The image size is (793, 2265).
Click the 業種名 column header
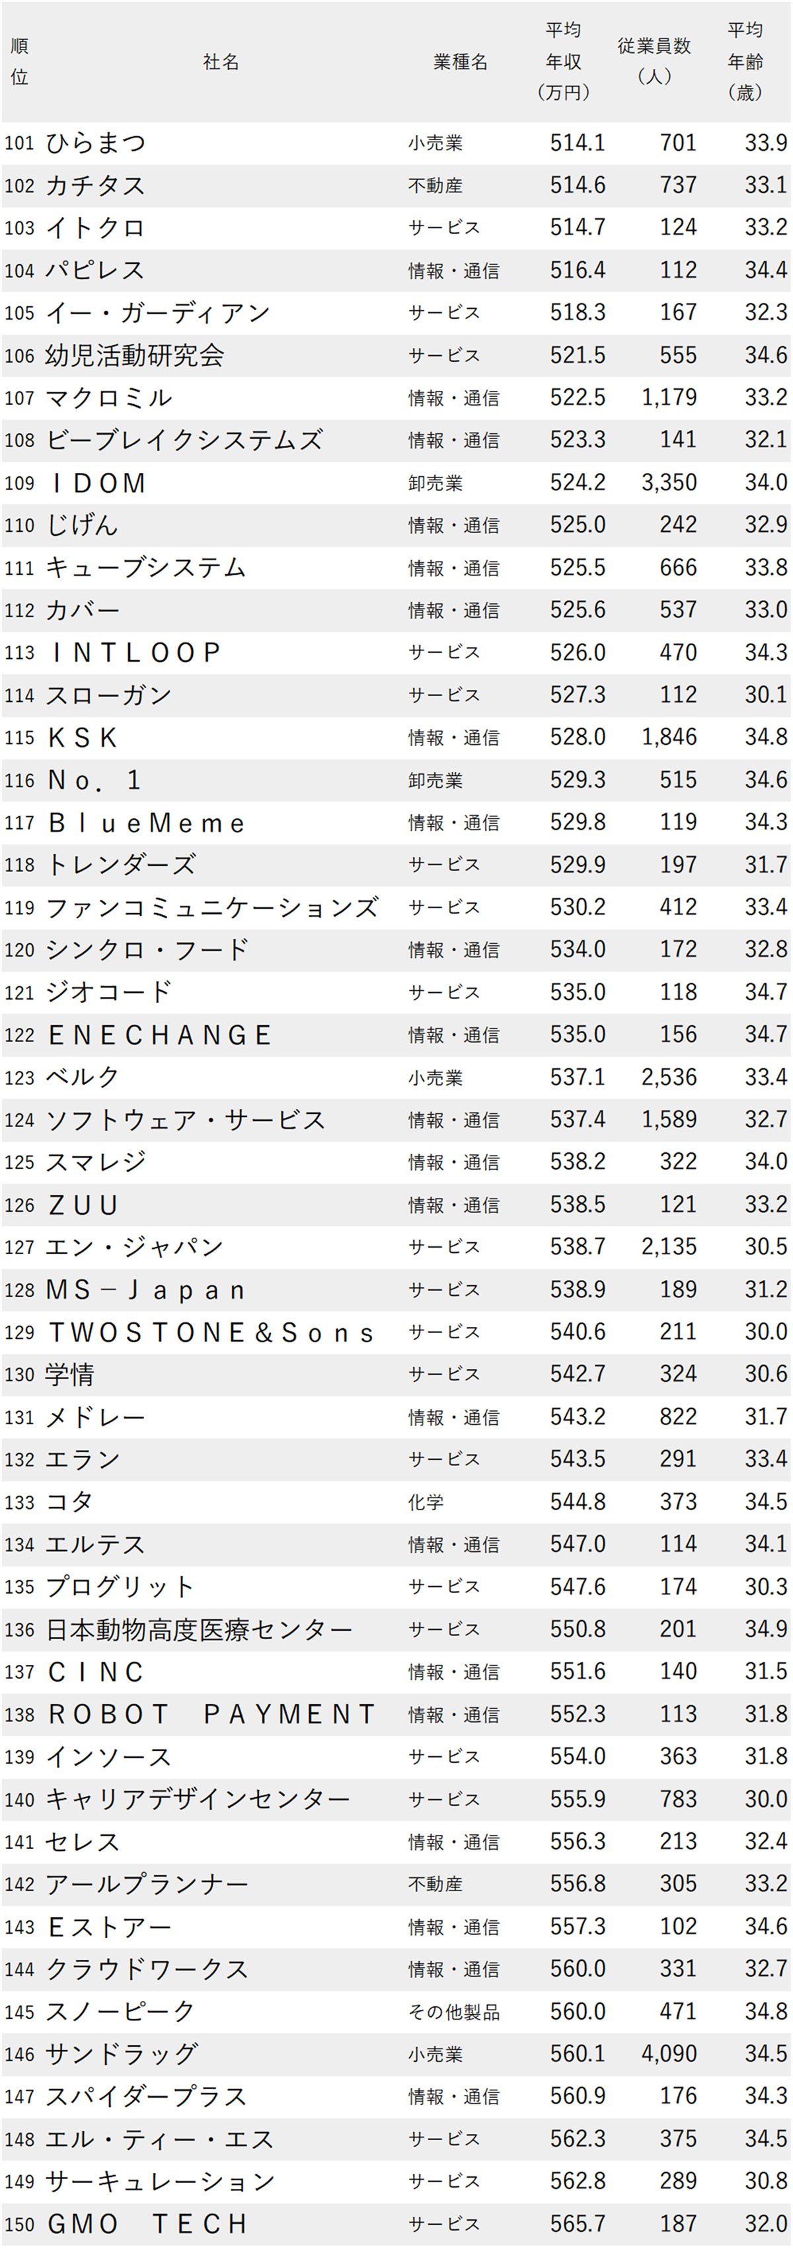pos(460,62)
